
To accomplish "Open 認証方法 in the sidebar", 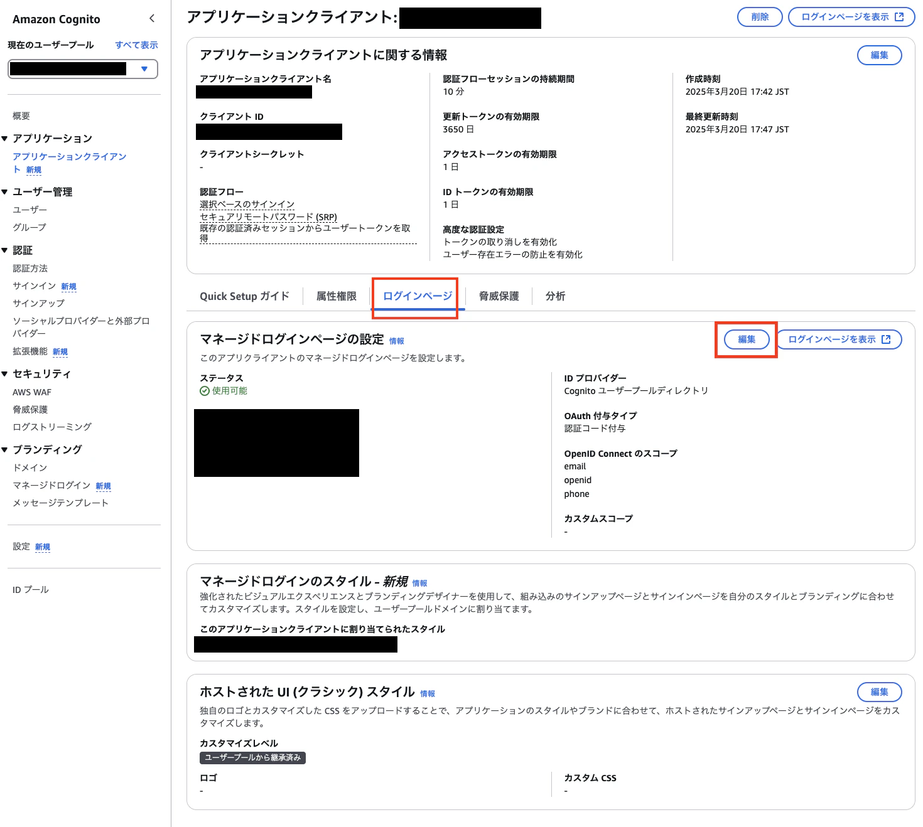I will click(30, 269).
